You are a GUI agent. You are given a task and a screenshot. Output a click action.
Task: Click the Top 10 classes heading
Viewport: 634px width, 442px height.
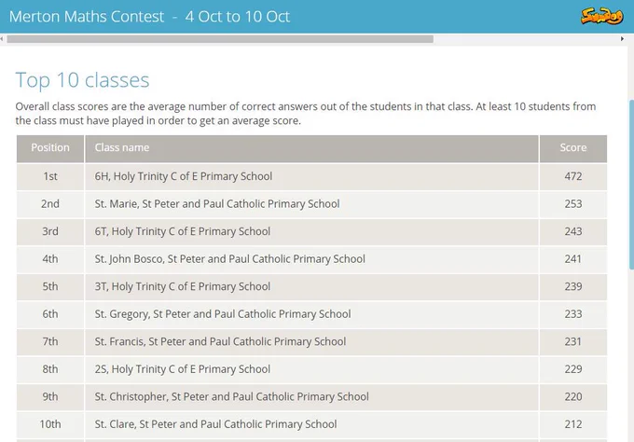[82, 79]
